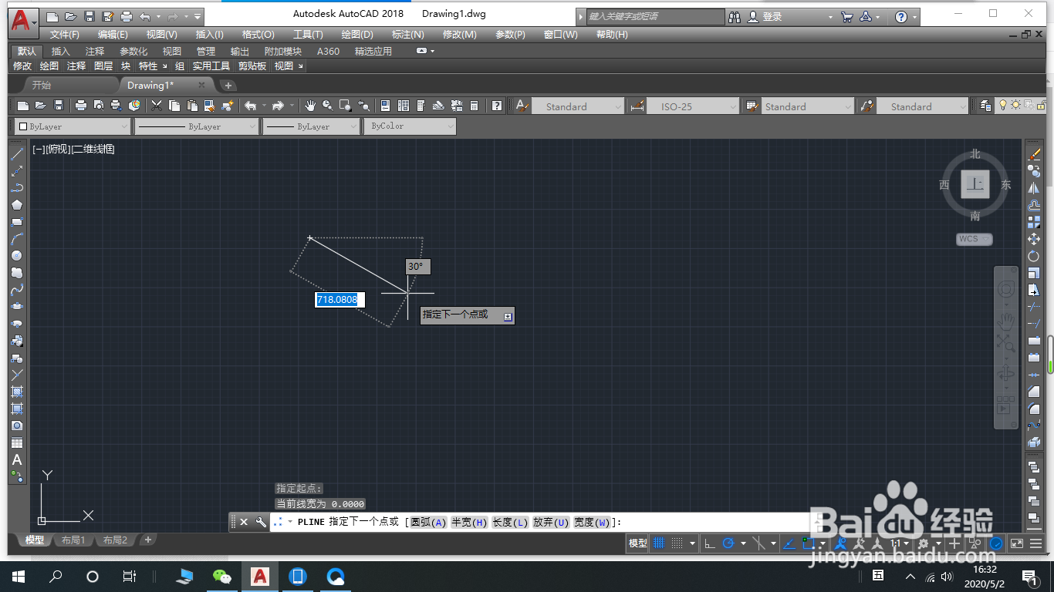Toggle 2D Object Snap square icon
Image resolution: width=1054 pixels, height=592 pixels.
808,543
